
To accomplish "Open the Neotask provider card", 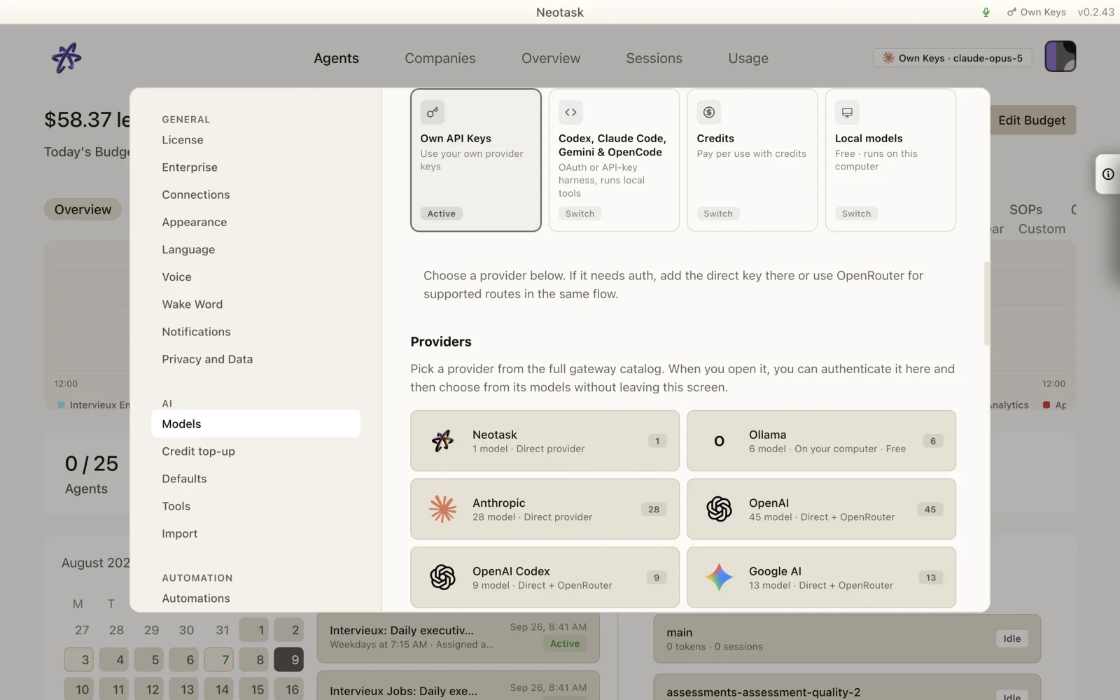I will click(545, 441).
